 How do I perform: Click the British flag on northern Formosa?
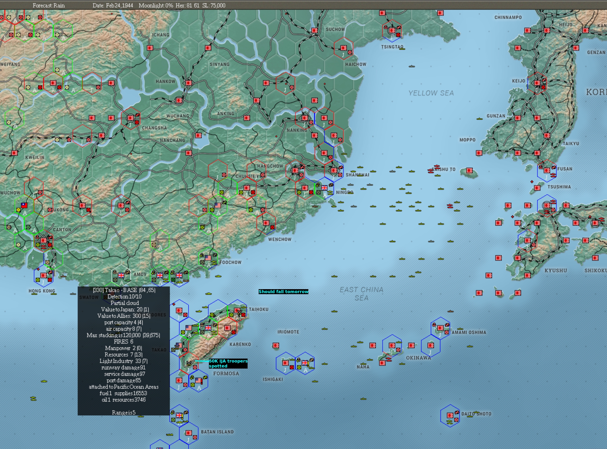208,328
